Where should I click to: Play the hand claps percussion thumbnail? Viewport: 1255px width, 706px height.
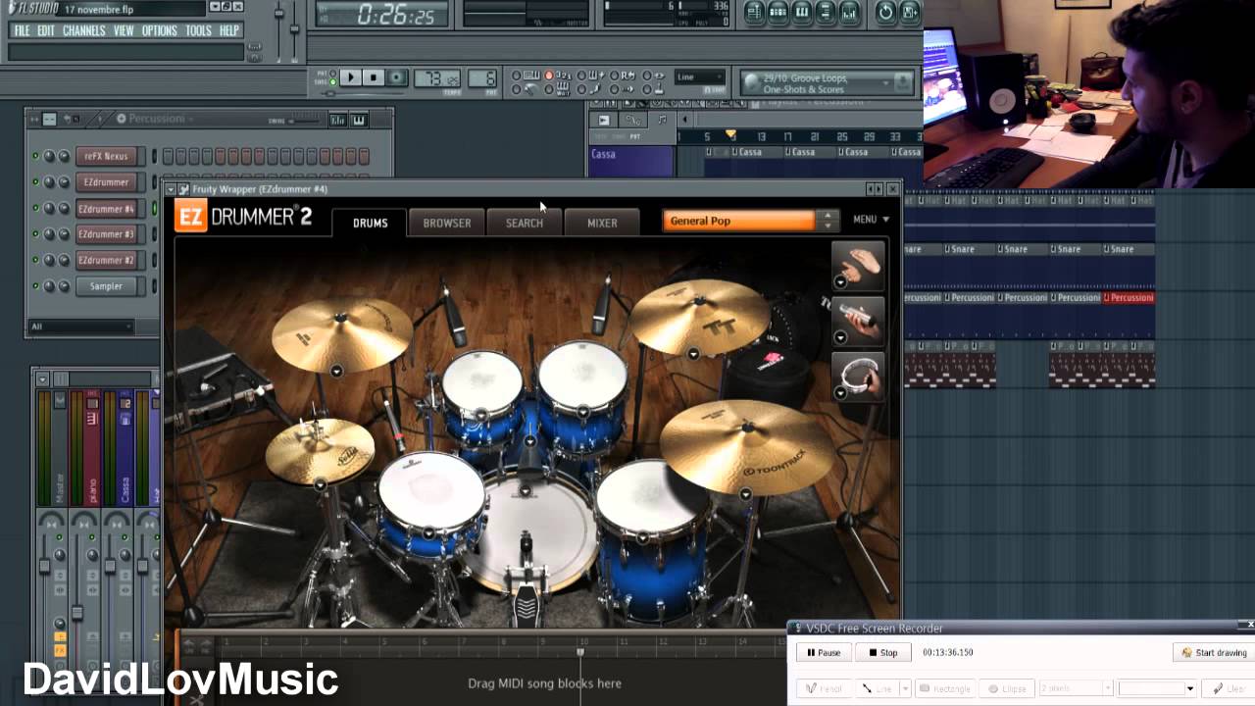click(858, 264)
